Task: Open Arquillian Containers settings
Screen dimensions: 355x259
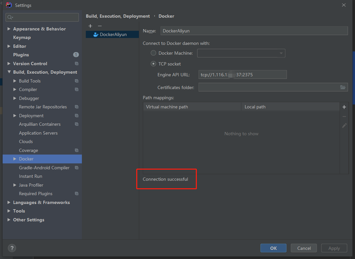Action: [x=40, y=124]
